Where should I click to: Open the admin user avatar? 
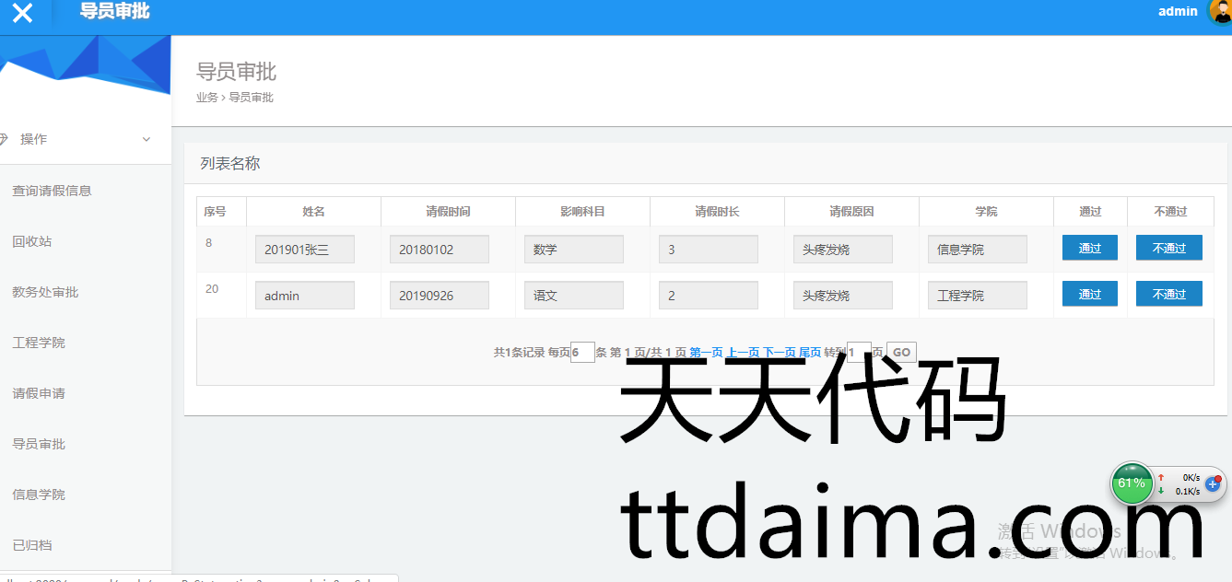pyautogui.click(x=1221, y=12)
